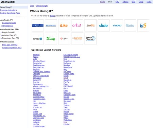This screenshot has width=153, height=128.
Task: Open the KlickSports, Inc. partner link
Action: [x=39, y=116]
